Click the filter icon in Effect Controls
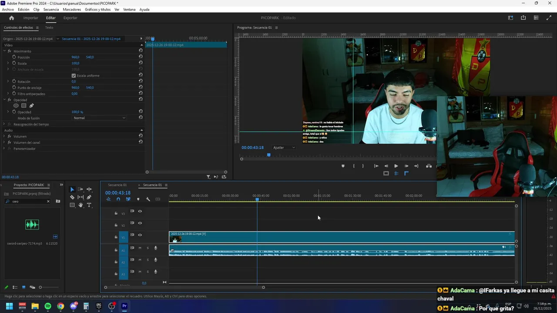This screenshot has width=557, height=313. click(208, 177)
